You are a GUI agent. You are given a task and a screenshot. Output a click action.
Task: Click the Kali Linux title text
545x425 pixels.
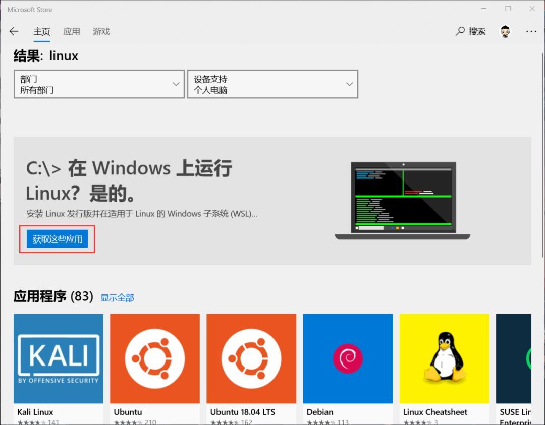pyautogui.click(x=35, y=412)
